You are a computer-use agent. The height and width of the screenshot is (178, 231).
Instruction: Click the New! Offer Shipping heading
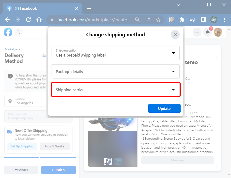point(31,131)
